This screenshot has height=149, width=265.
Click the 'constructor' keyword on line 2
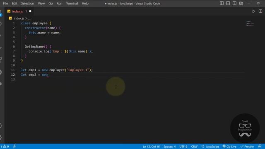pos(35,28)
